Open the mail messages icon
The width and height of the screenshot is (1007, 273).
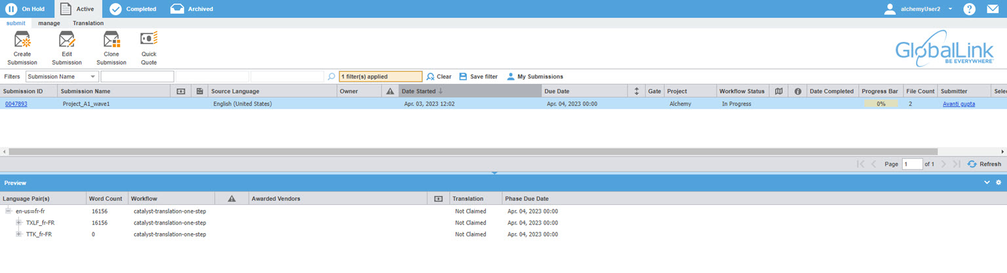(993, 9)
